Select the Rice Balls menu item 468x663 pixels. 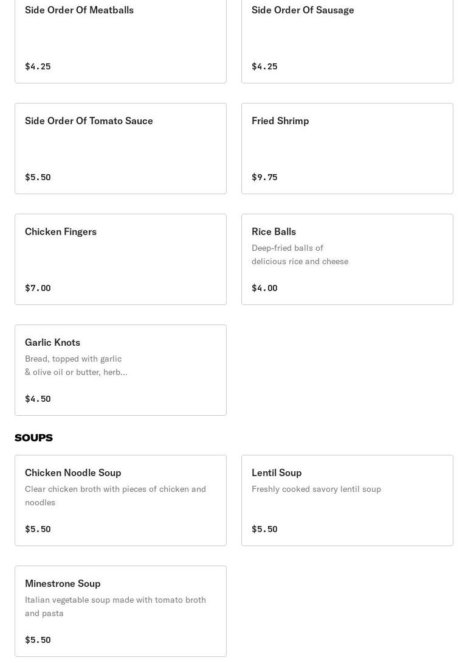(x=347, y=259)
